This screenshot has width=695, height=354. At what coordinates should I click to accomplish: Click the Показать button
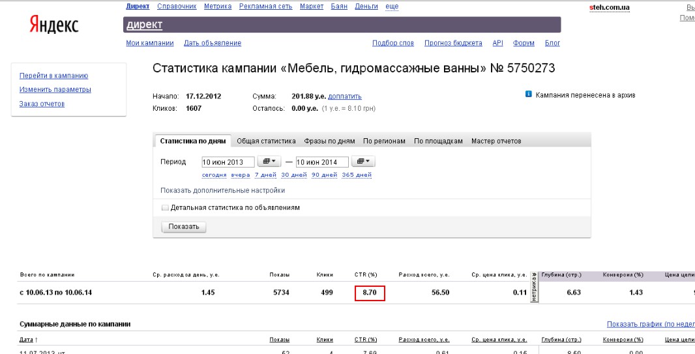point(184,227)
